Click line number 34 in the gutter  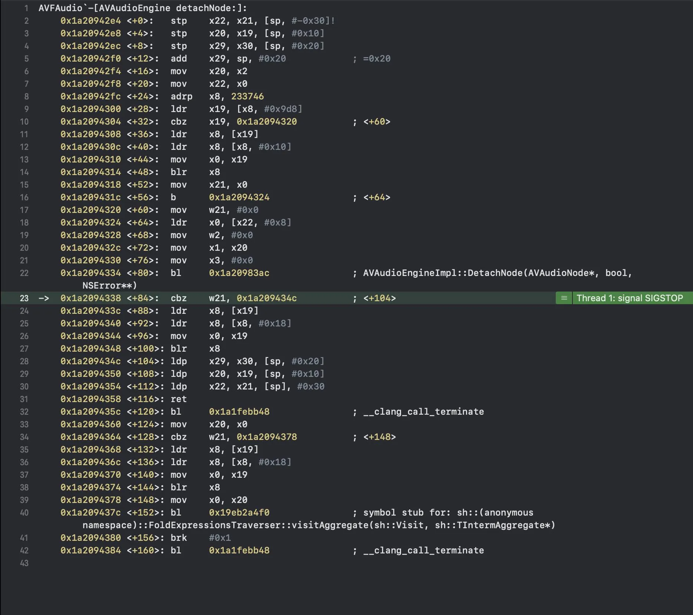pyautogui.click(x=24, y=437)
